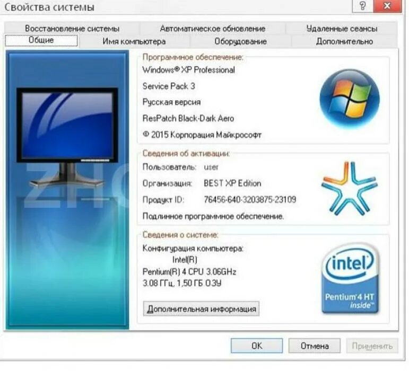Click the 2015 Корпорация Майкрософт copyright line
The width and height of the screenshot is (409, 371).
point(202,135)
